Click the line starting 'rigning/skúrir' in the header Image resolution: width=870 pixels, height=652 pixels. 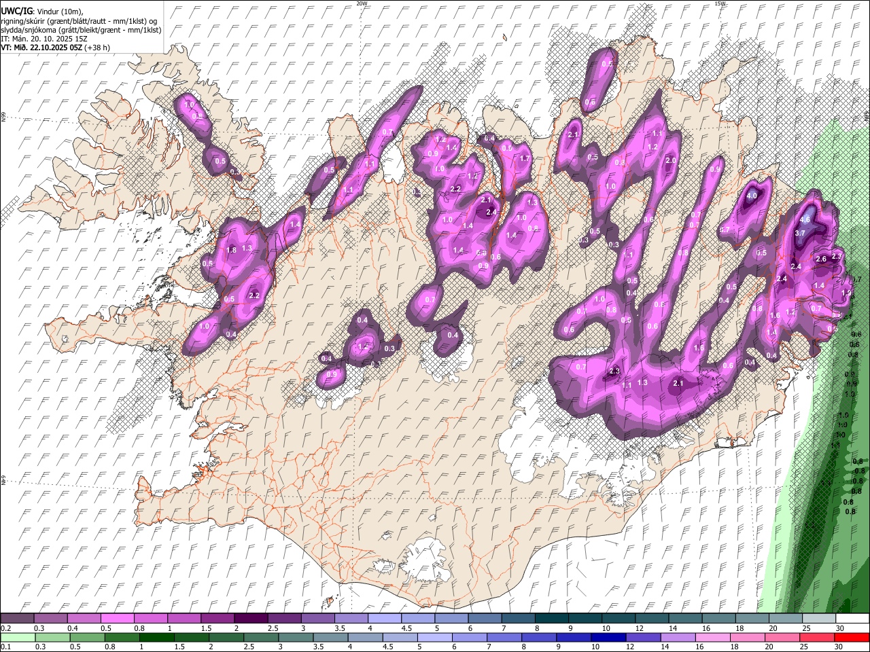pos(79,20)
